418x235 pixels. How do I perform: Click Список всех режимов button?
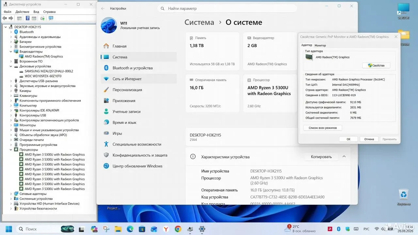click(x=323, y=128)
